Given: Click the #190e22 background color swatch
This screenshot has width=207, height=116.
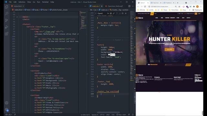Looking at the screenshot, I should [x=114, y=52].
